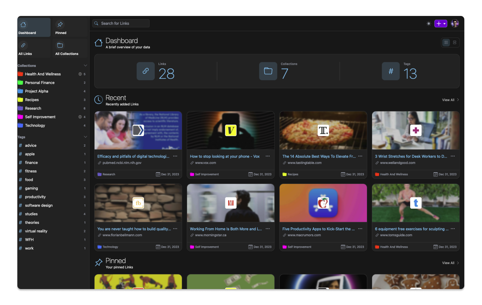Click the more options dots on Vox card
Viewport: 482px width, 305px height.
[268, 156]
